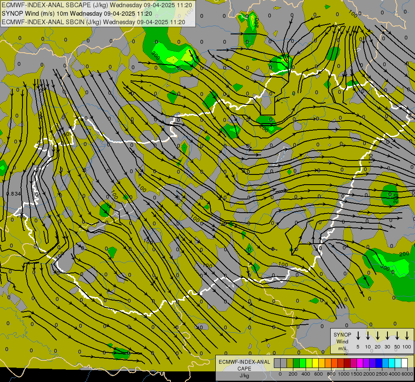Pick the white swatch ending the CAPE legend
Screen dimensions: 415x382
point(404,363)
